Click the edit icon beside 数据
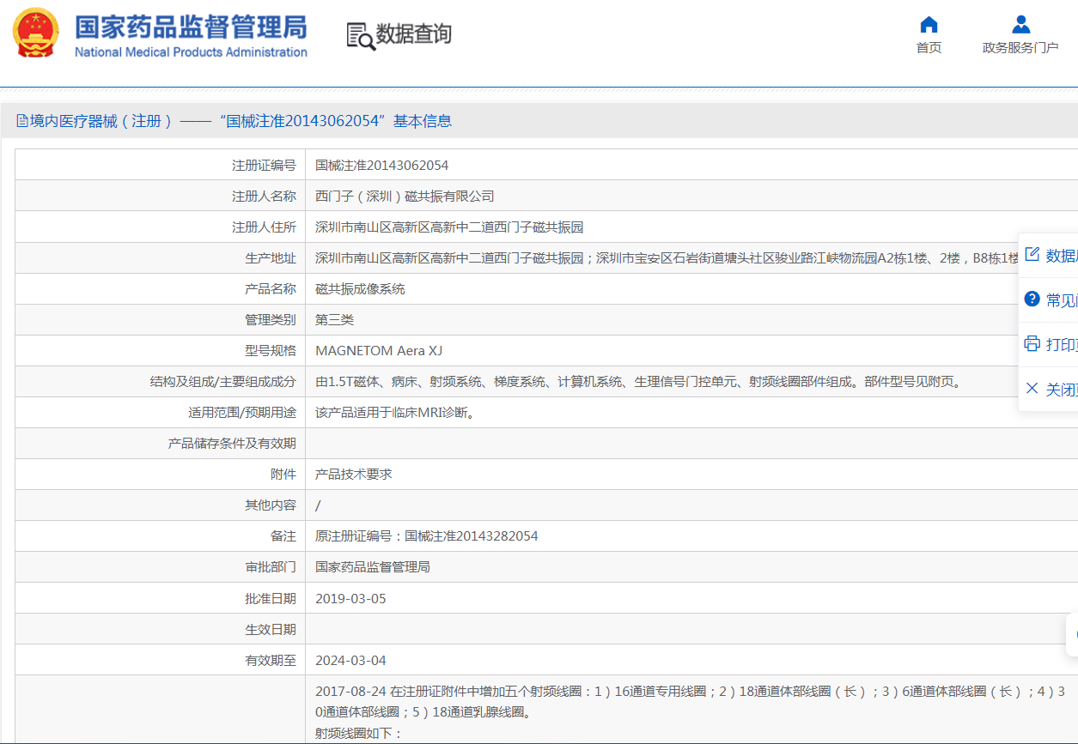Screen dimensions: 1078x744 1032,254
